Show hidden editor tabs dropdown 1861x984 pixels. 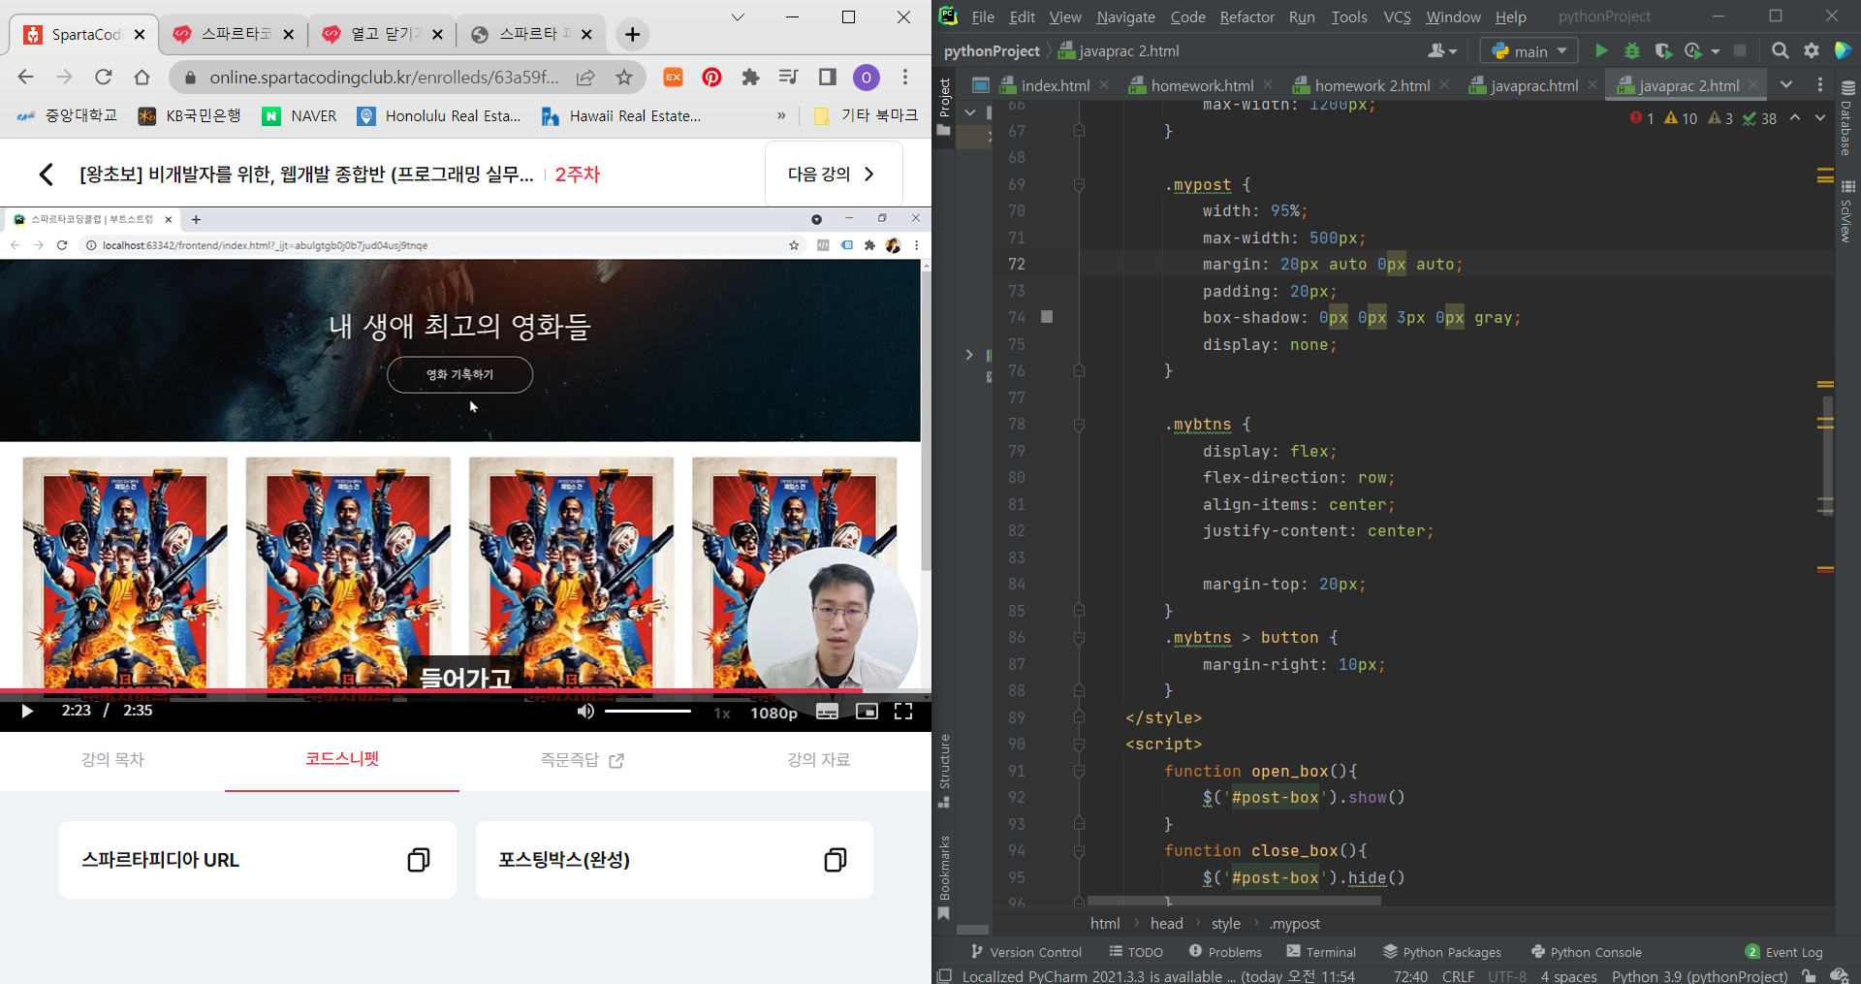tap(1786, 85)
